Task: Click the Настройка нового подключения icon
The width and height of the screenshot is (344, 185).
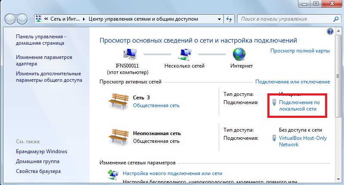Action: click(x=113, y=175)
